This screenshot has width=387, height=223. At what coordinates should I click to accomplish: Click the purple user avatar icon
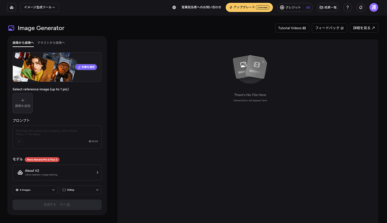(x=373, y=7)
